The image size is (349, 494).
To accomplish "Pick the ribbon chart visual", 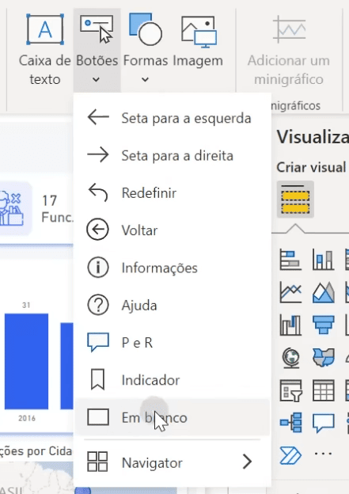I will (290, 325).
